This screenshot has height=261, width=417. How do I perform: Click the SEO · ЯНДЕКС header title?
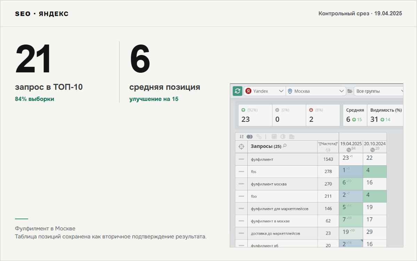(42, 14)
